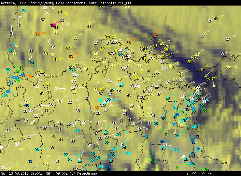This screenshot has height=176, width=241.
Task: Select the orange 70 gust station
Action: (x=37, y=34)
